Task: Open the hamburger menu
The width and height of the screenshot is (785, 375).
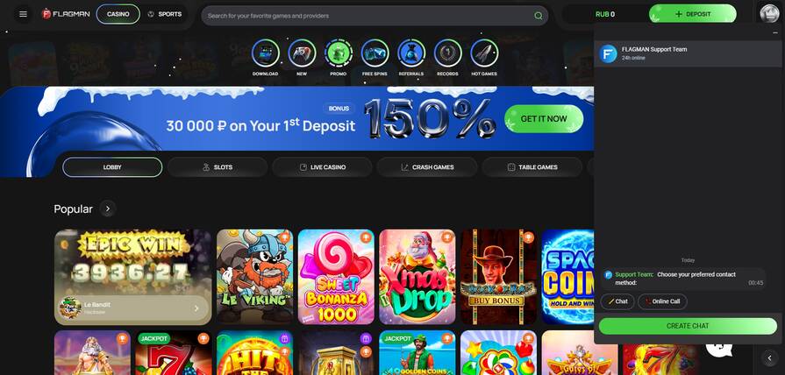Action: click(23, 14)
